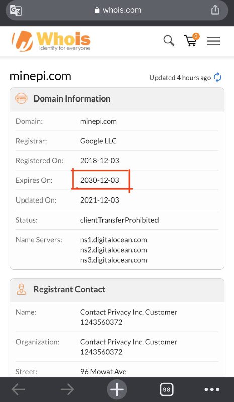The height and width of the screenshot is (402, 234).
Task: Click the Domain Information www icon
Action: pyautogui.click(x=21, y=98)
